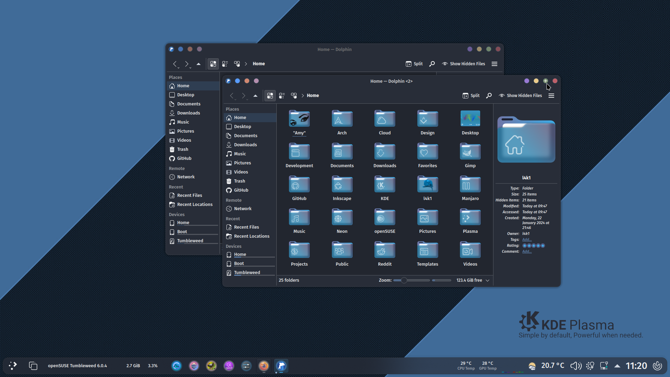Image resolution: width=670 pixels, height=377 pixels.
Task: Select Desktop in front window Places panel
Action: click(x=250, y=127)
